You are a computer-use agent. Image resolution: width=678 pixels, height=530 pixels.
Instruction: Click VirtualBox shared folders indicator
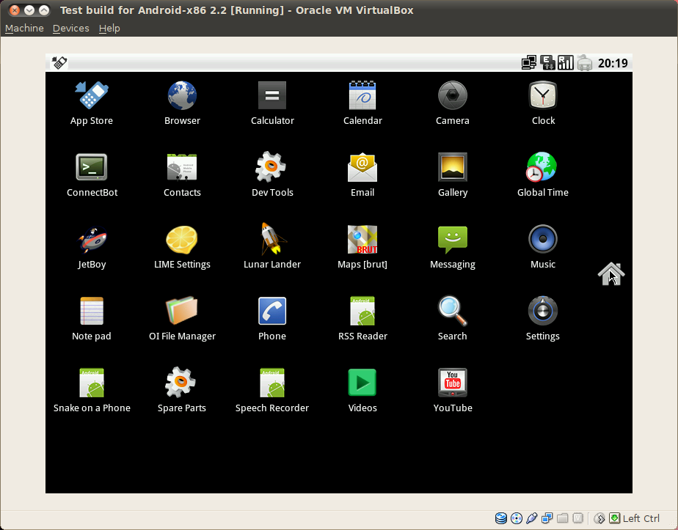point(563,518)
